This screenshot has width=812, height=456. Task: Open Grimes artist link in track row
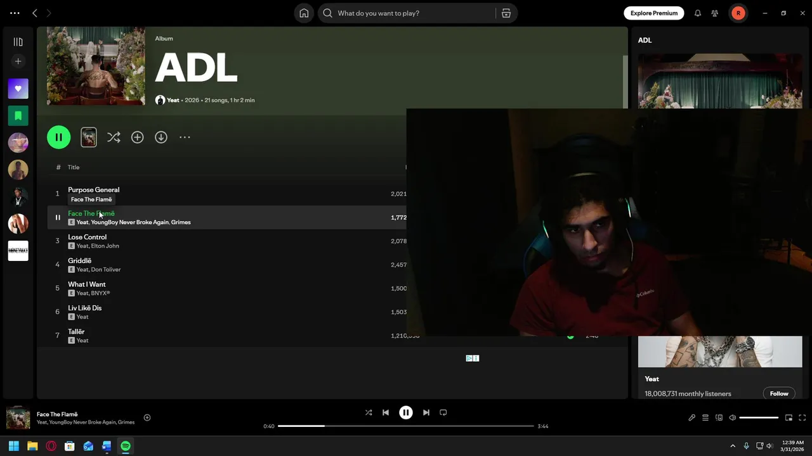point(181,222)
